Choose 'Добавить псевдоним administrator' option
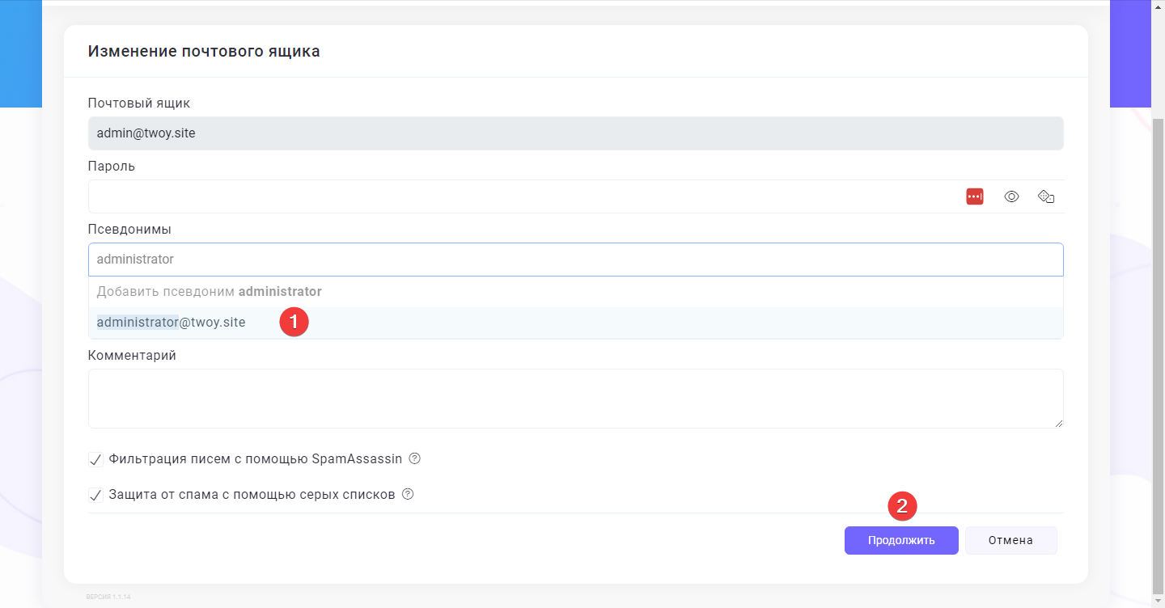 [576, 291]
